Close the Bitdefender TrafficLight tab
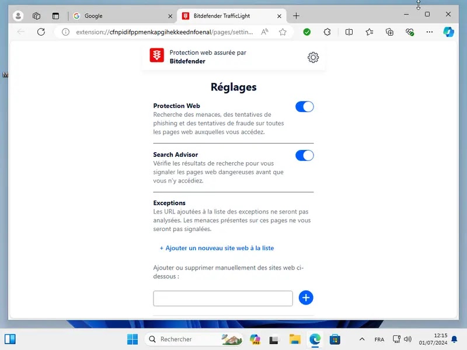The height and width of the screenshot is (350, 467). click(x=279, y=16)
